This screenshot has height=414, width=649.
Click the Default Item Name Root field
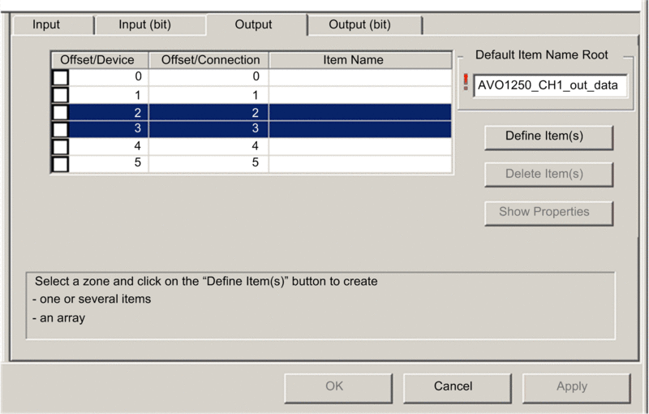[550, 85]
